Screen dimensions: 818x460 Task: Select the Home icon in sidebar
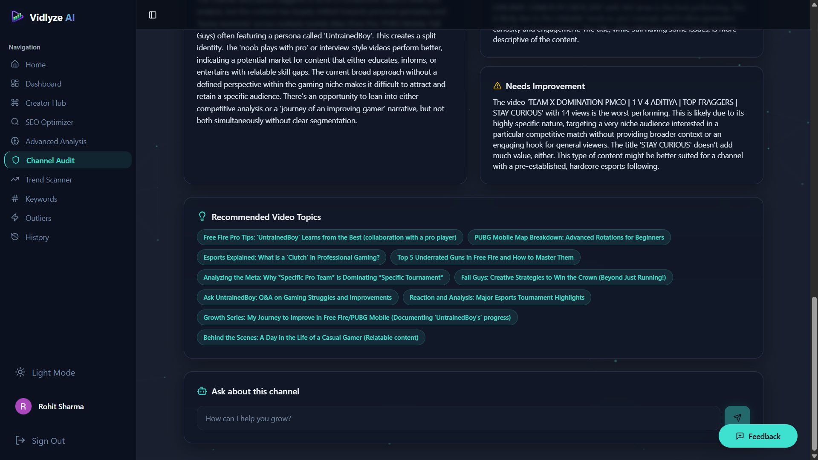(x=15, y=64)
